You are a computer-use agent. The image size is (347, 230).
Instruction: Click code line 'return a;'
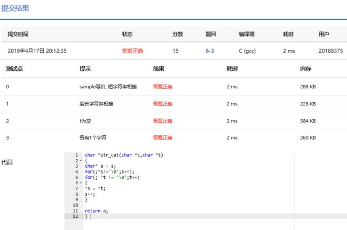(96, 211)
